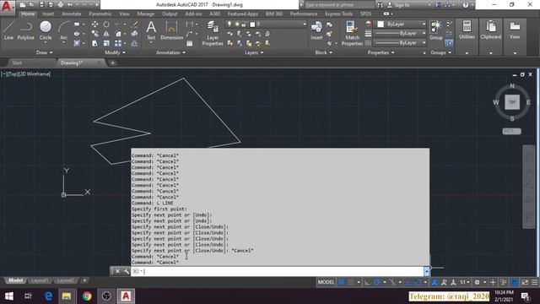Add a new layout with plus button
540x304 pixels.
click(84, 280)
